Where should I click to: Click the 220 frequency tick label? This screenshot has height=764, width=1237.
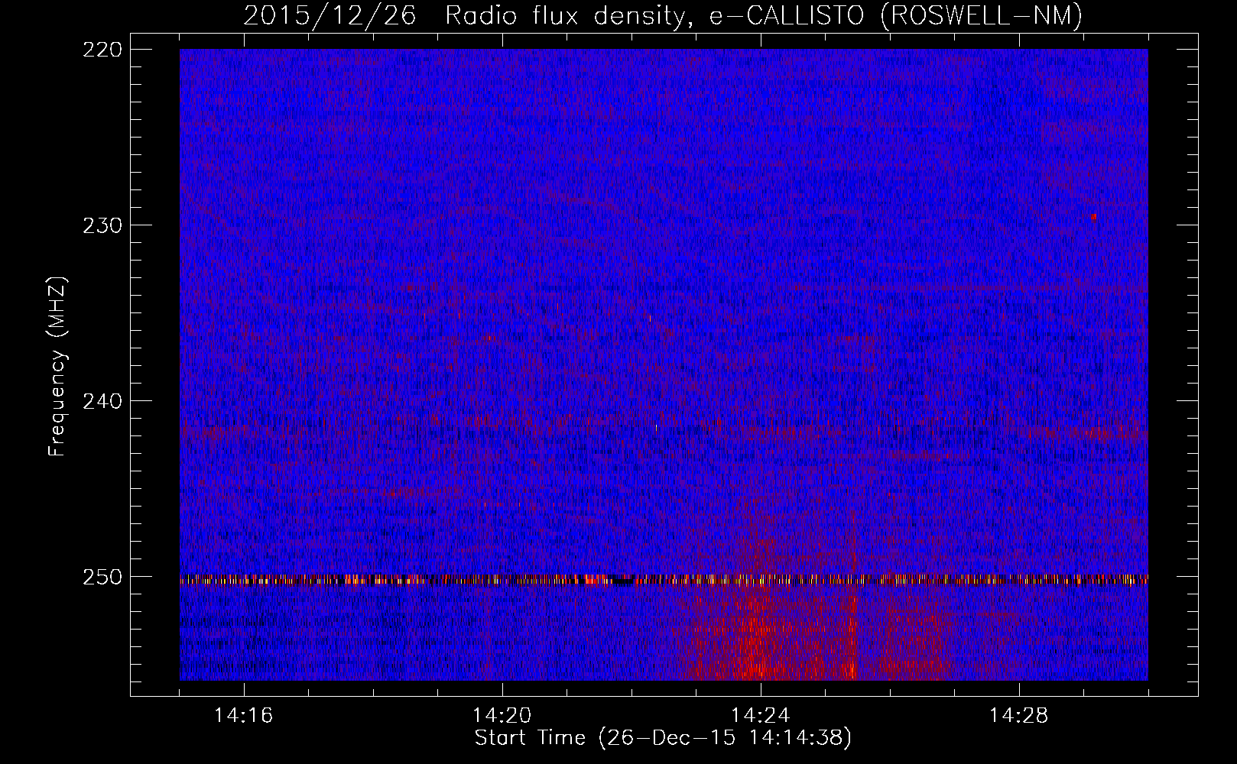tap(101, 50)
